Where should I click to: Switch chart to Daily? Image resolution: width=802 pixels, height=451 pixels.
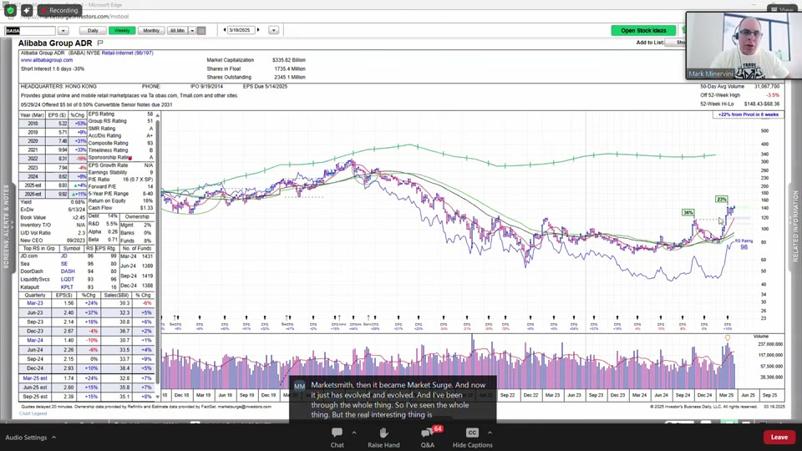tap(93, 31)
